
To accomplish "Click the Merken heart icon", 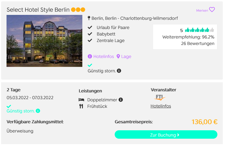I will click(212, 10).
